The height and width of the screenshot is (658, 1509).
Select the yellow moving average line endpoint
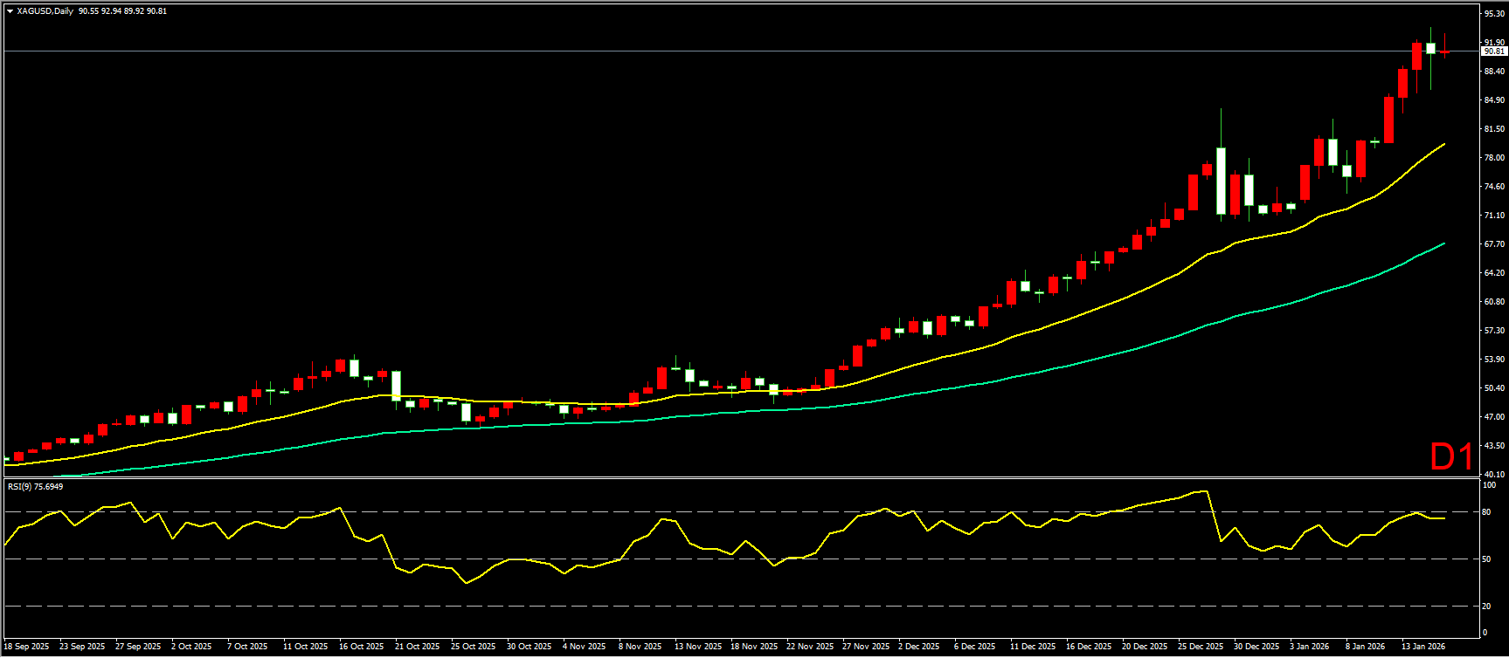pyautogui.click(x=1443, y=144)
